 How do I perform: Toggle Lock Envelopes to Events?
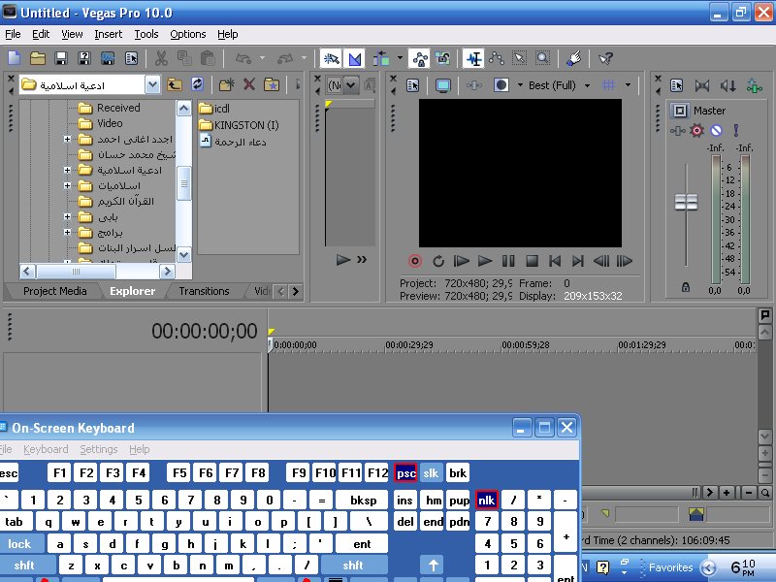tap(420, 59)
